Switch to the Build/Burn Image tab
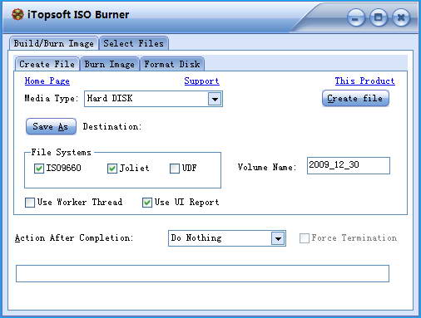The height and width of the screenshot is (318, 421). (53, 43)
